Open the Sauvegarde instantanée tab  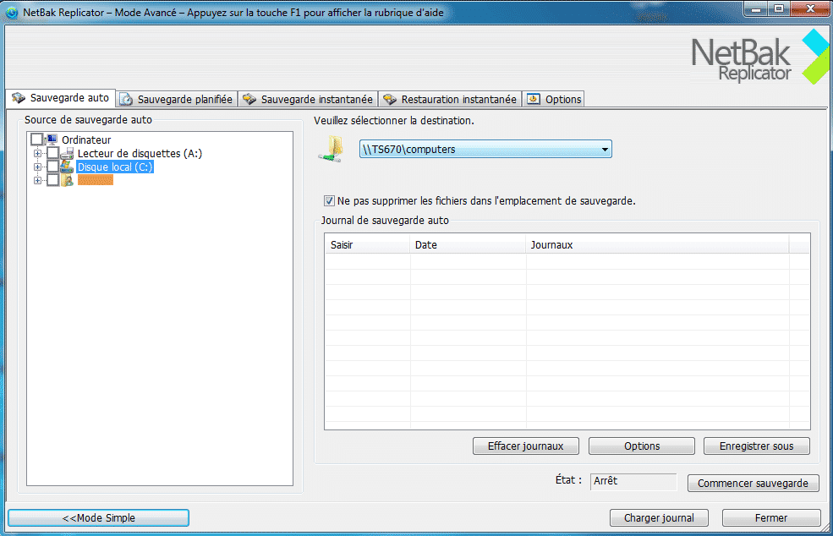click(x=308, y=100)
